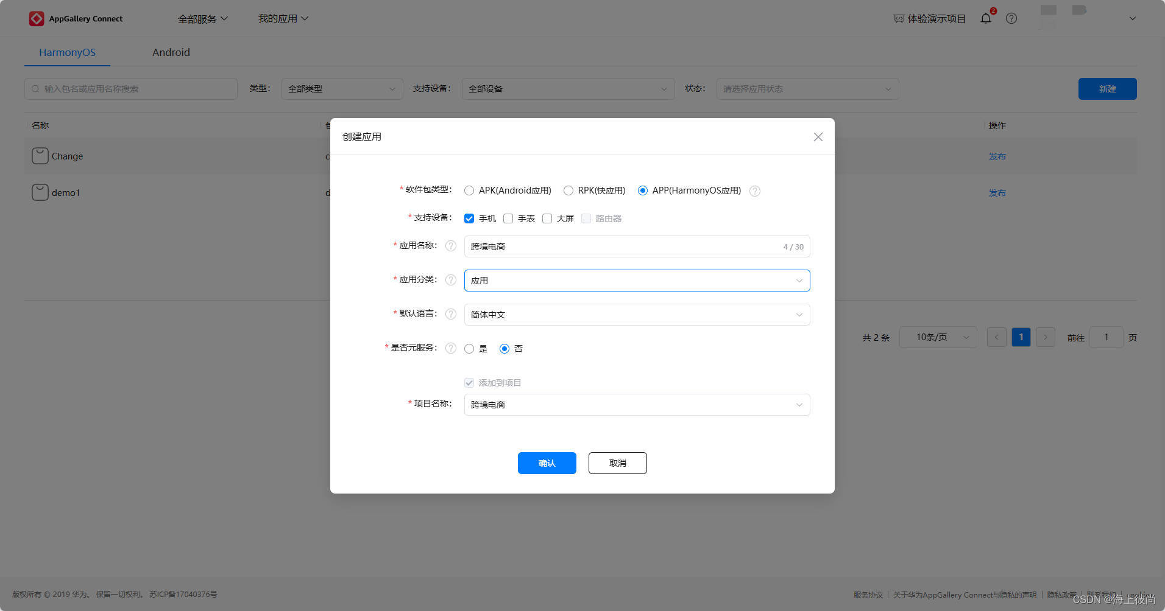Open the 项目名称 dropdown

point(637,405)
